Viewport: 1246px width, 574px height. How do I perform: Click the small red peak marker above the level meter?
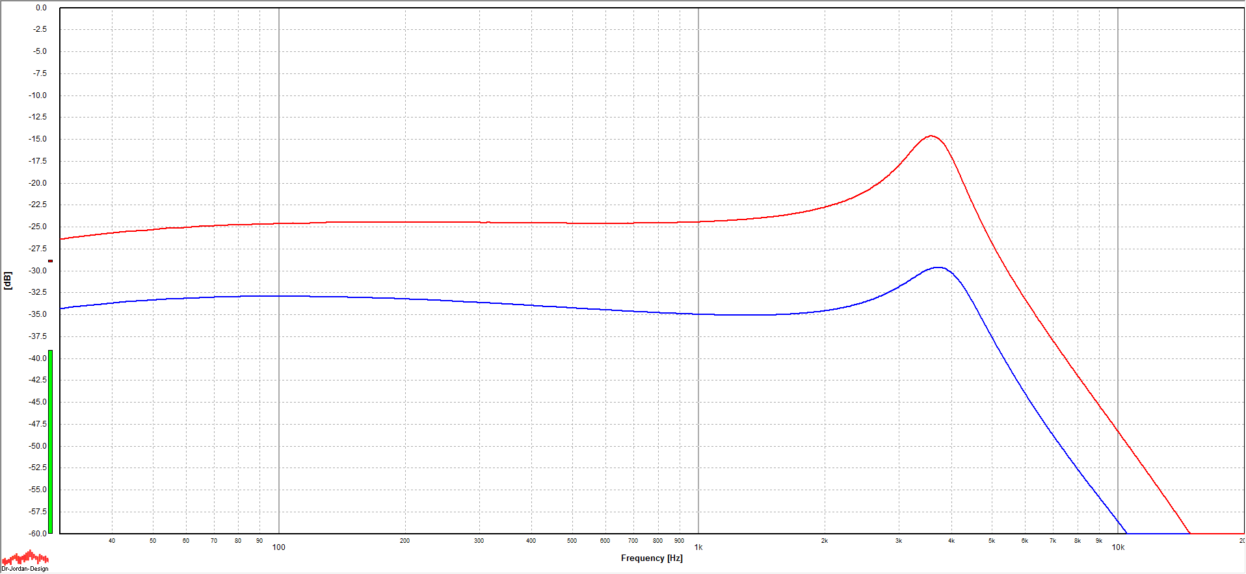click(x=50, y=261)
